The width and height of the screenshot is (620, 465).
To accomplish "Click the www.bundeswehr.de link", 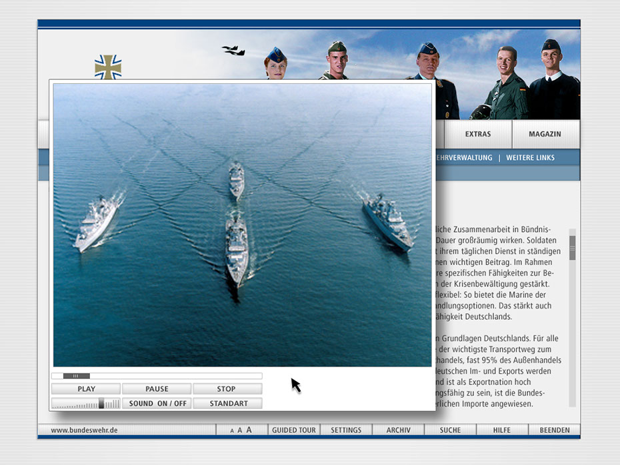I will 84,430.
